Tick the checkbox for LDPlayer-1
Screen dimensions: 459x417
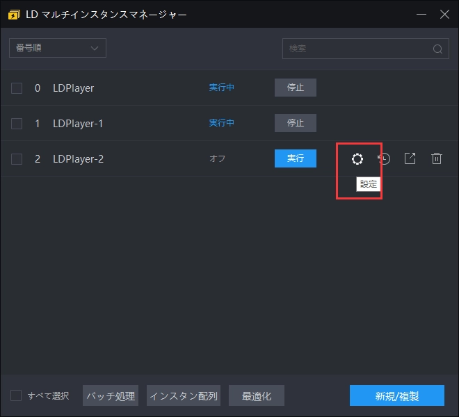point(17,124)
